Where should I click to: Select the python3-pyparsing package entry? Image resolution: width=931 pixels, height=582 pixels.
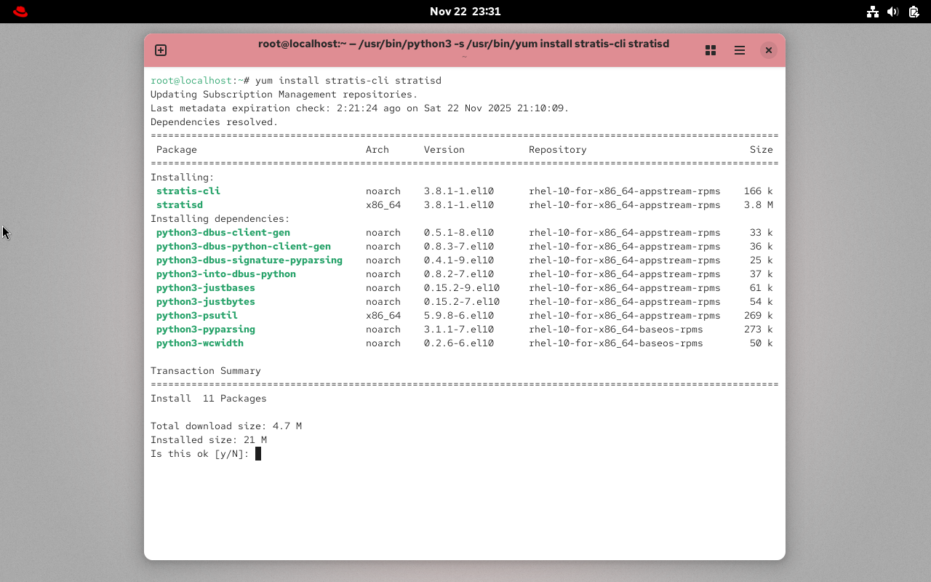pos(206,329)
